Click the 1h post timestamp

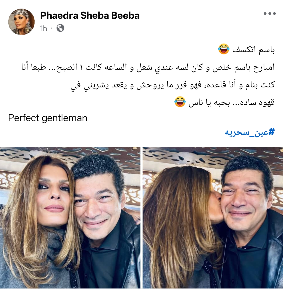click(43, 28)
